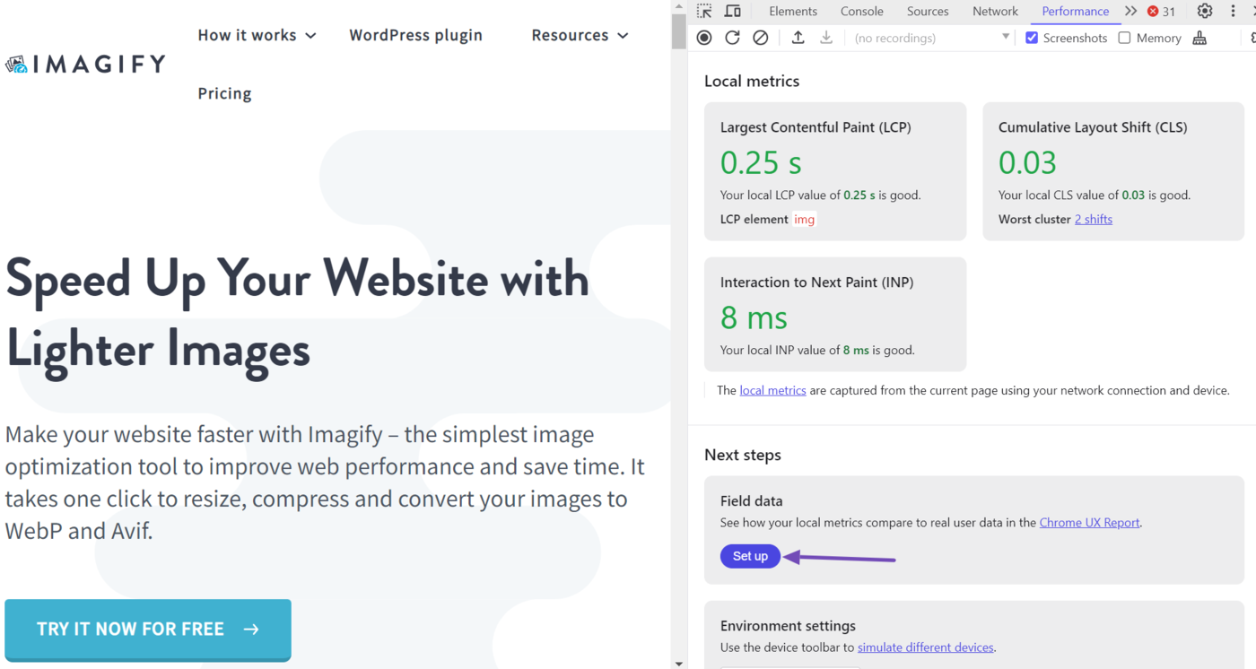Click the red error count badge
1256x669 pixels.
[1161, 11]
